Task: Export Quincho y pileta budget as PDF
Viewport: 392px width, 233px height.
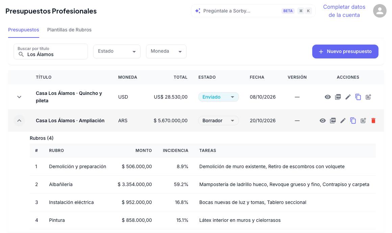Action: click(338, 97)
